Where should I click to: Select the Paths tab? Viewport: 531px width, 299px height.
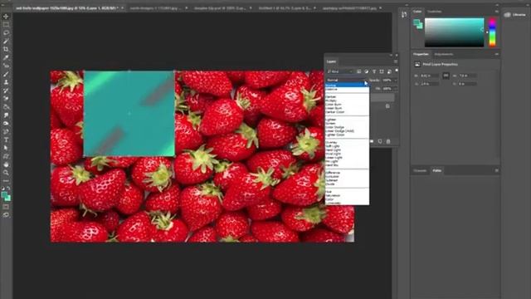(437, 170)
